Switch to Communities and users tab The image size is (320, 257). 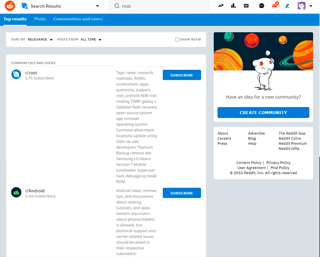pos(78,19)
